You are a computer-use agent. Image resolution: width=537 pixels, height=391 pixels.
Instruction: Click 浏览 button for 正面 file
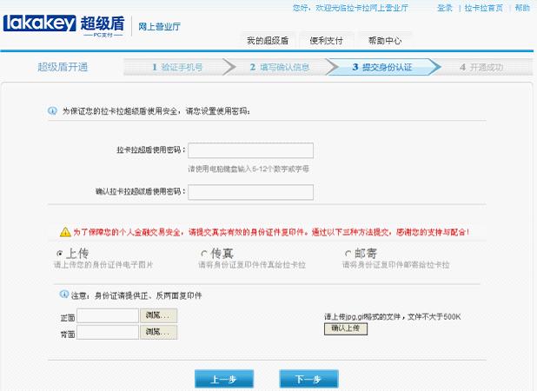click(x=158, y=315)
